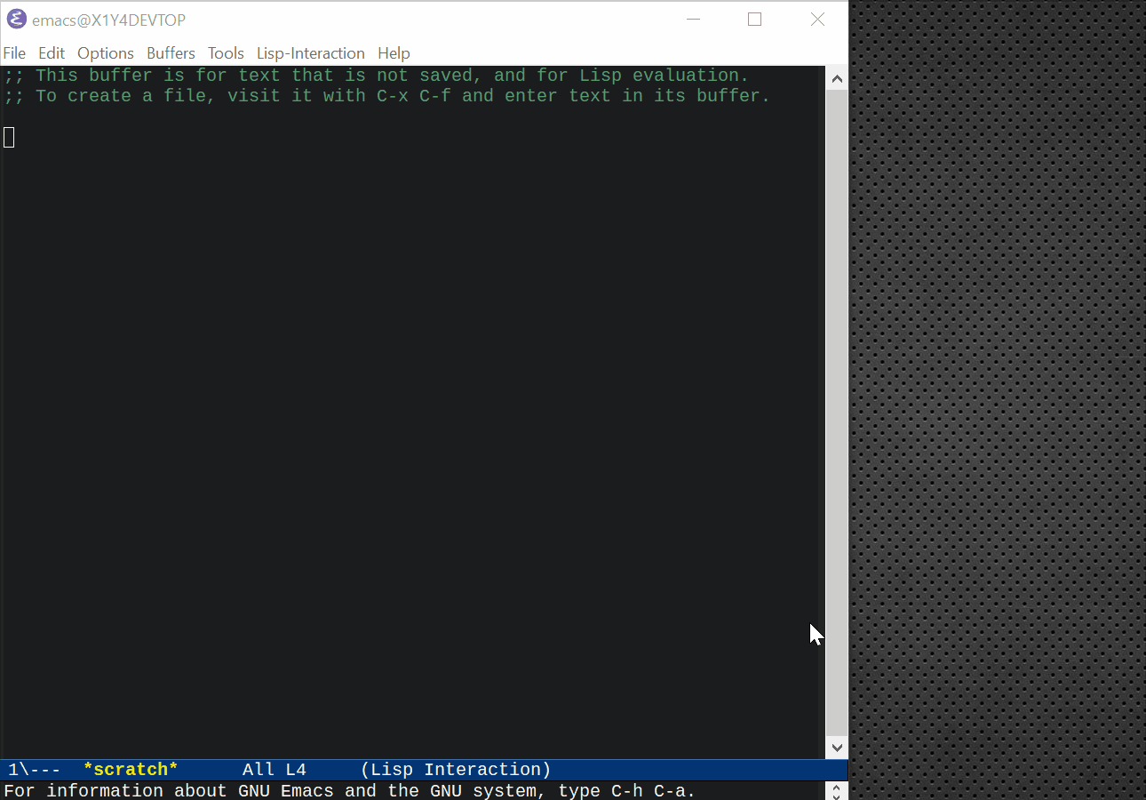1146x800 pixels.
Task: Click the buffer status indicator 1\---
Action: (34, 770)
